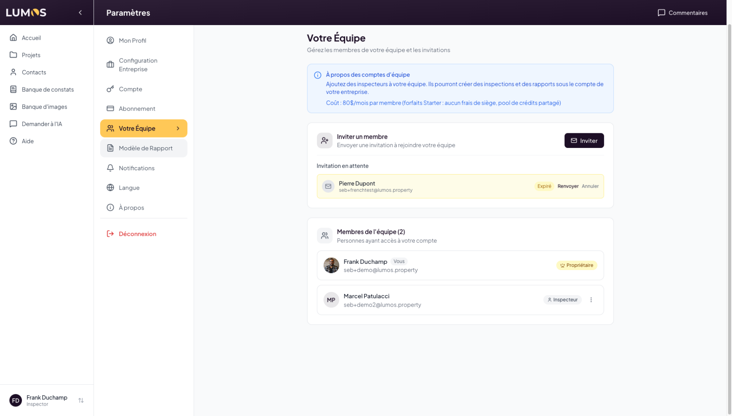This screenshot has height=416, width=732.
Task: Click the info icon in the team accounts notice
Action: [318, 75]
